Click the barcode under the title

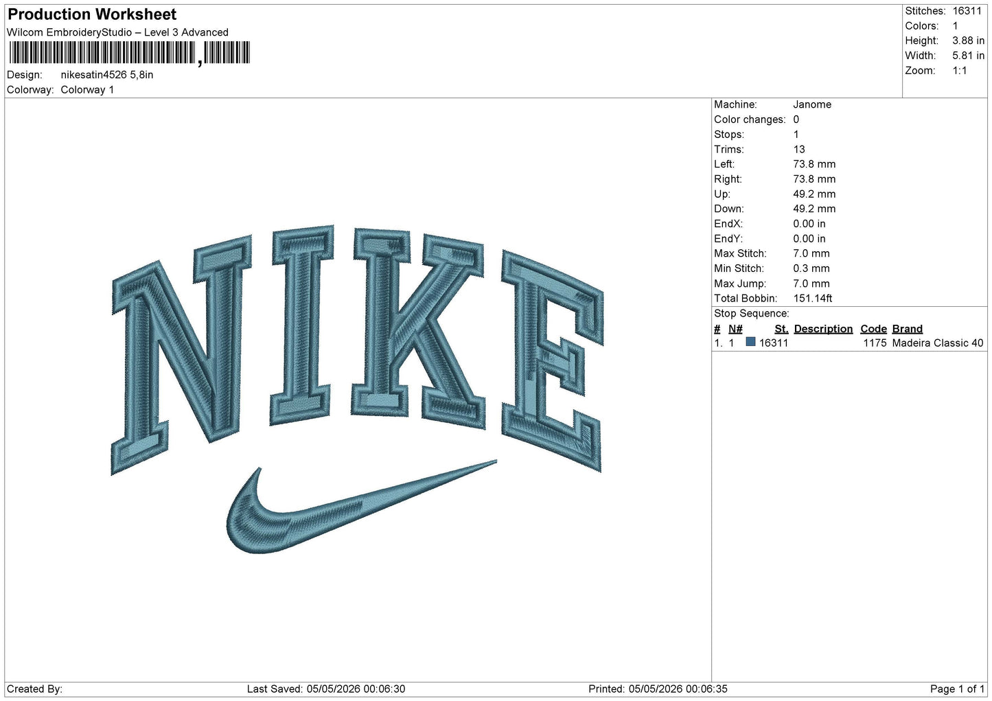point(129,54)
